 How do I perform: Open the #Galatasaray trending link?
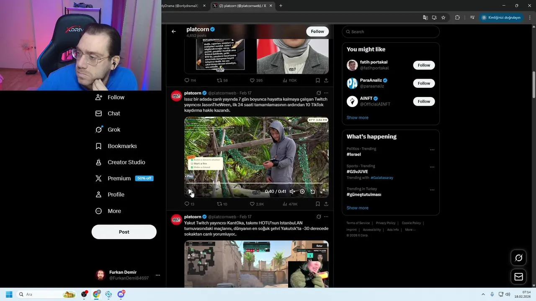[382, 178]
